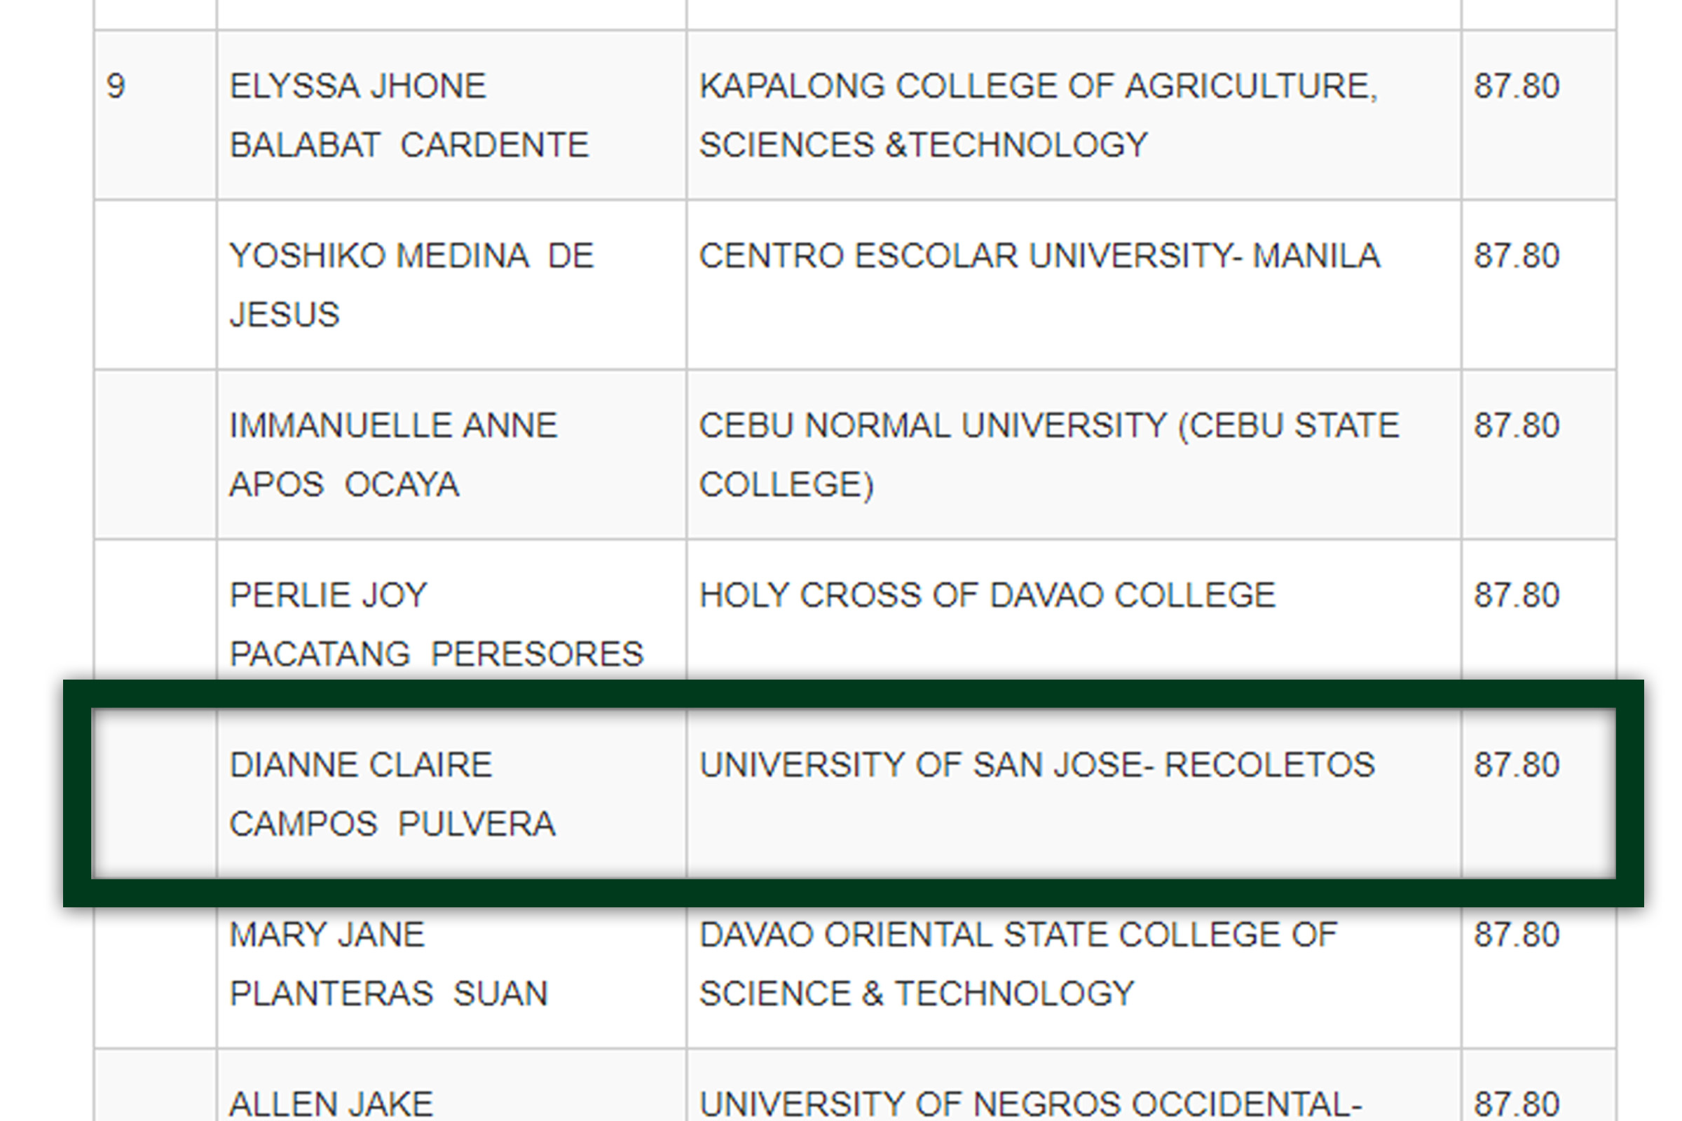
Task: Click Elyssa Jhone's 87.80 rating
Action: [1516, 85]
